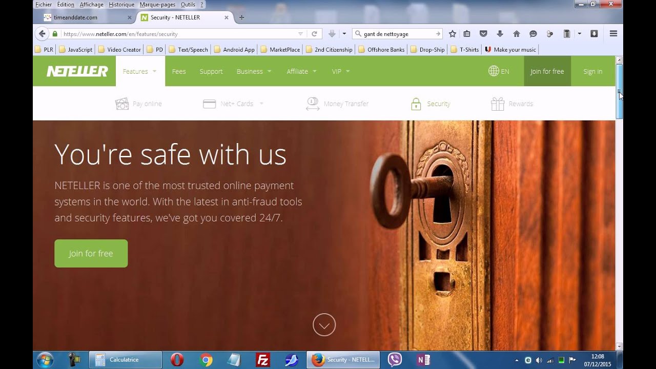Open the Affichage menu
This screenshot has width=656, height=369.
91,5
